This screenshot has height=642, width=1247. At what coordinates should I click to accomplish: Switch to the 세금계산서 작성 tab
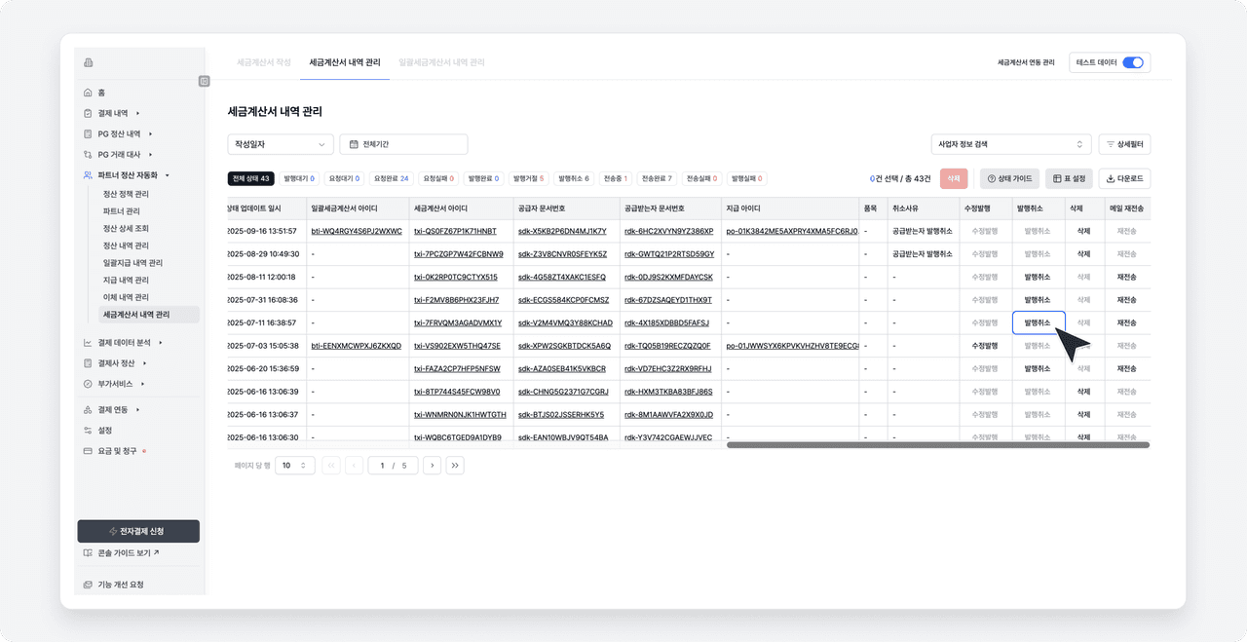[x=263, y=62]
